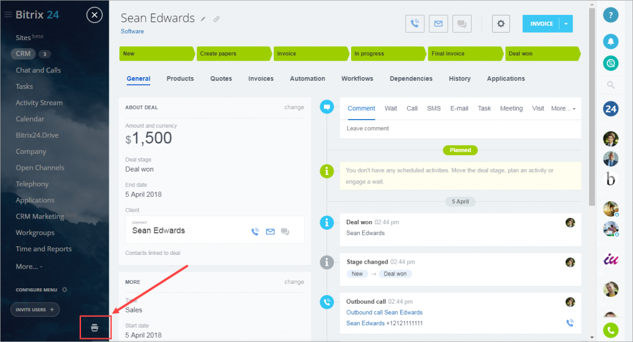Click the INVOICE button
Screen dimensions: 633x342
click(542, 24)
